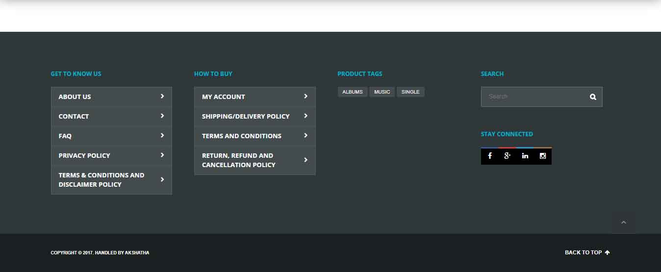Choose the Single product tag
Screen dimensions: 661x272
pos(410,92)
